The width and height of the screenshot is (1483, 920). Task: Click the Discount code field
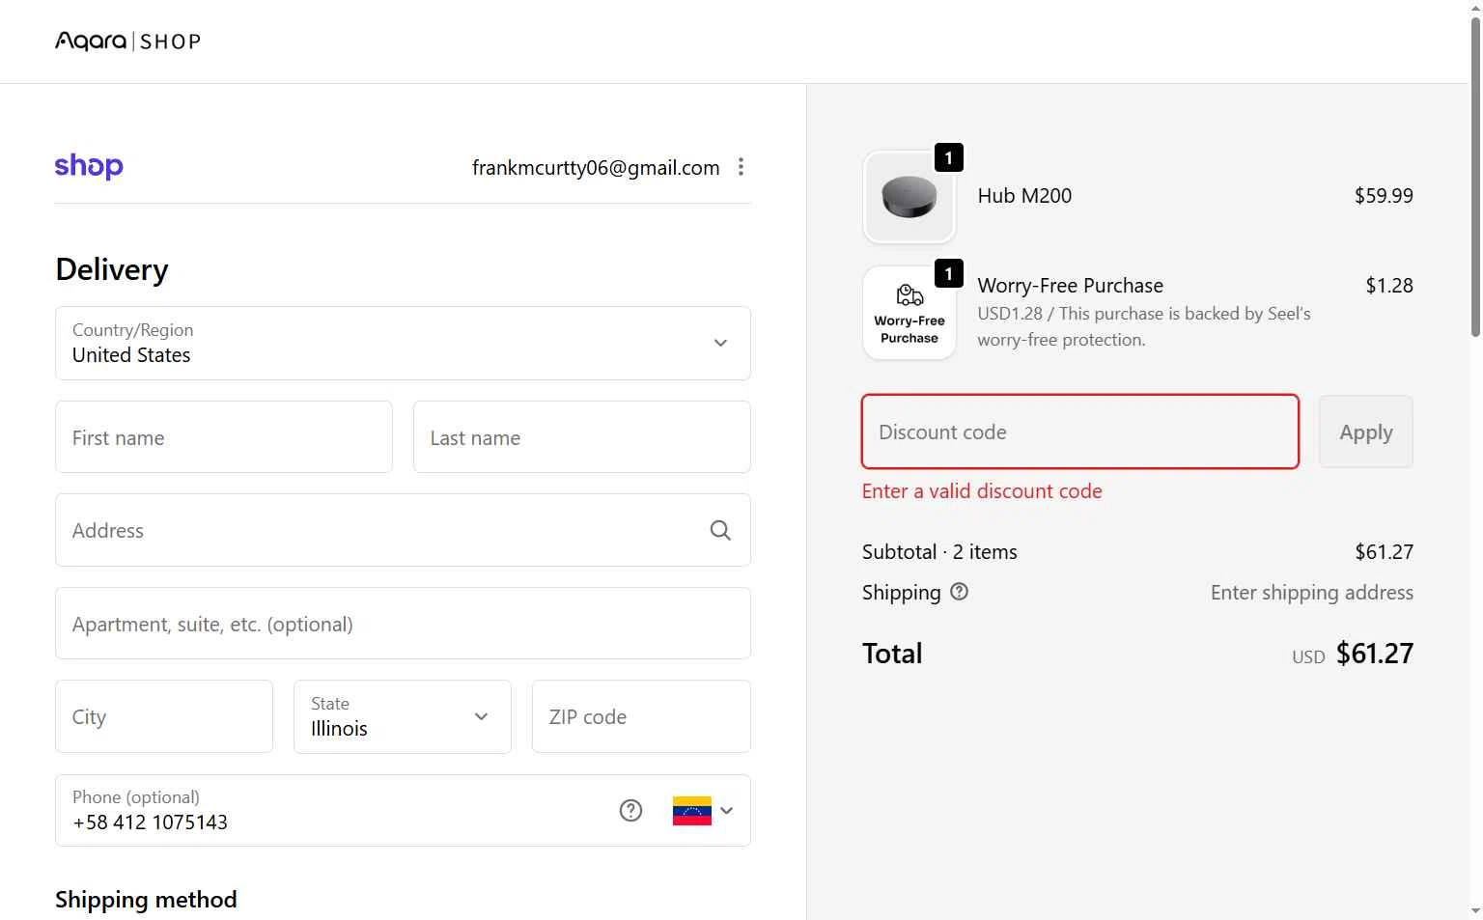click(x=1080, y=432)
